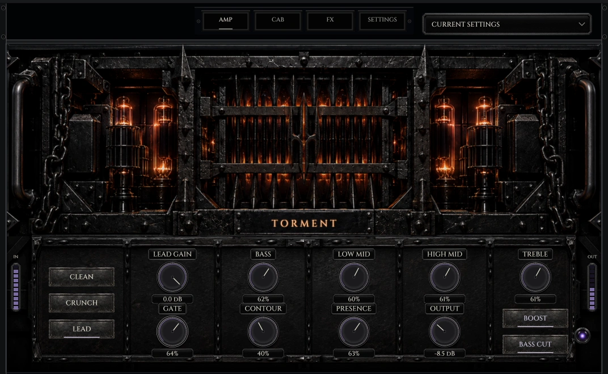
Task: Click the TORMENT amp name plate
Action: [305, 223]
